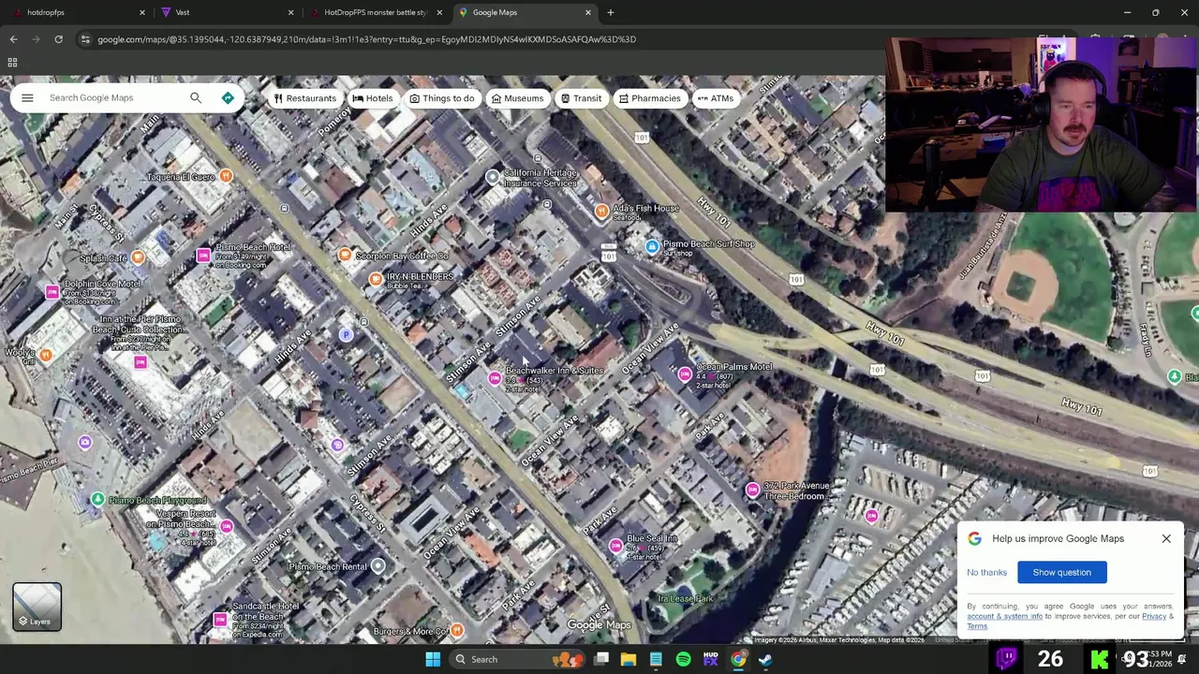
Task: Filter map by Hotels chip
Action: tap(372, 98)
